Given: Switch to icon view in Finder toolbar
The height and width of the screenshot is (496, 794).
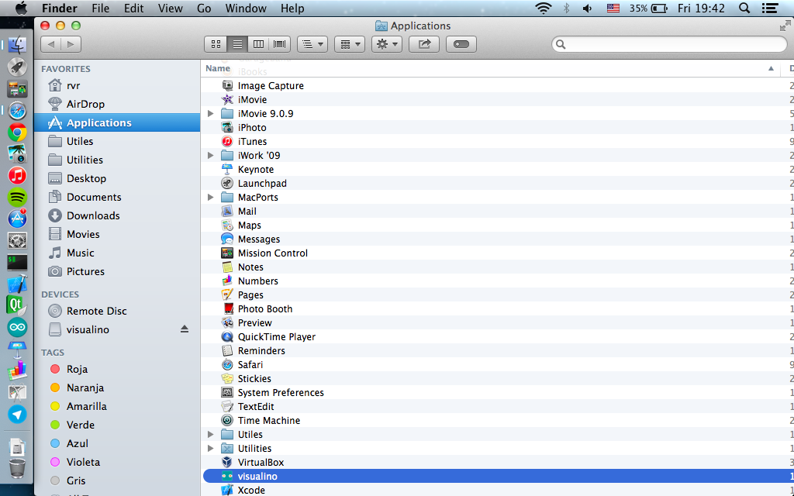Looking at the screenshot, I should click(216, 44).
